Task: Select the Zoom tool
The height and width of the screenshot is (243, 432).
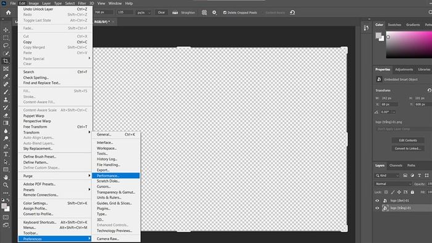Action: tap(6, 185)
